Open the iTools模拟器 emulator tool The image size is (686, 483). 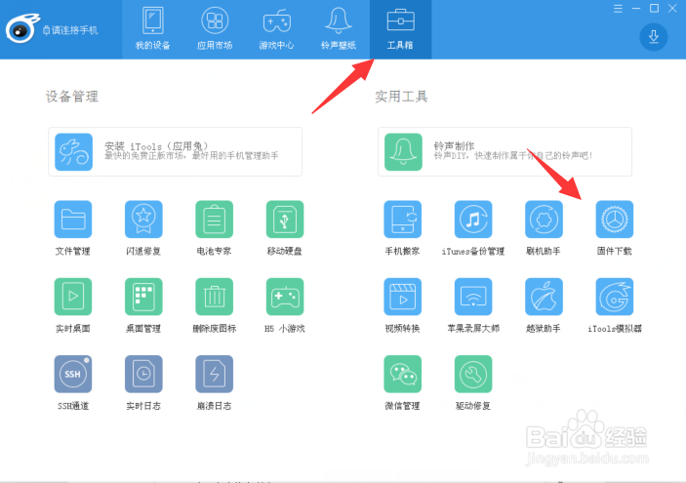[615, 297]
